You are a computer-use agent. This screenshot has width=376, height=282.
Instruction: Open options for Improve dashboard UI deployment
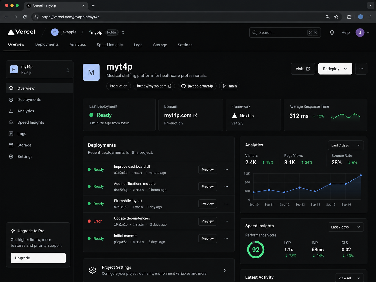[226, 170]
